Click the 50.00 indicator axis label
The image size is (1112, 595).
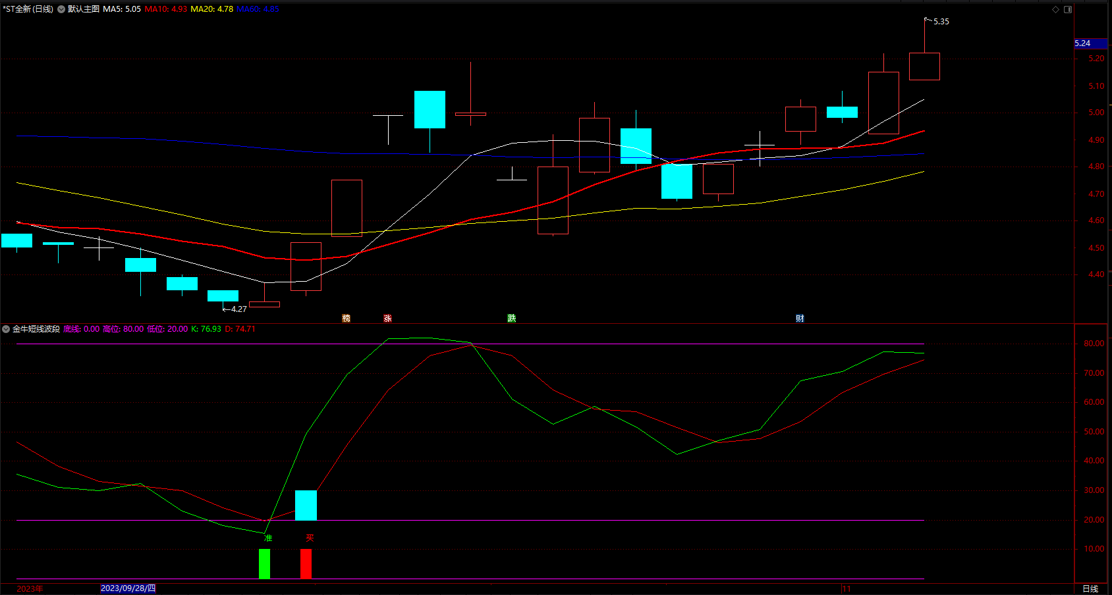click(1094, 432)
